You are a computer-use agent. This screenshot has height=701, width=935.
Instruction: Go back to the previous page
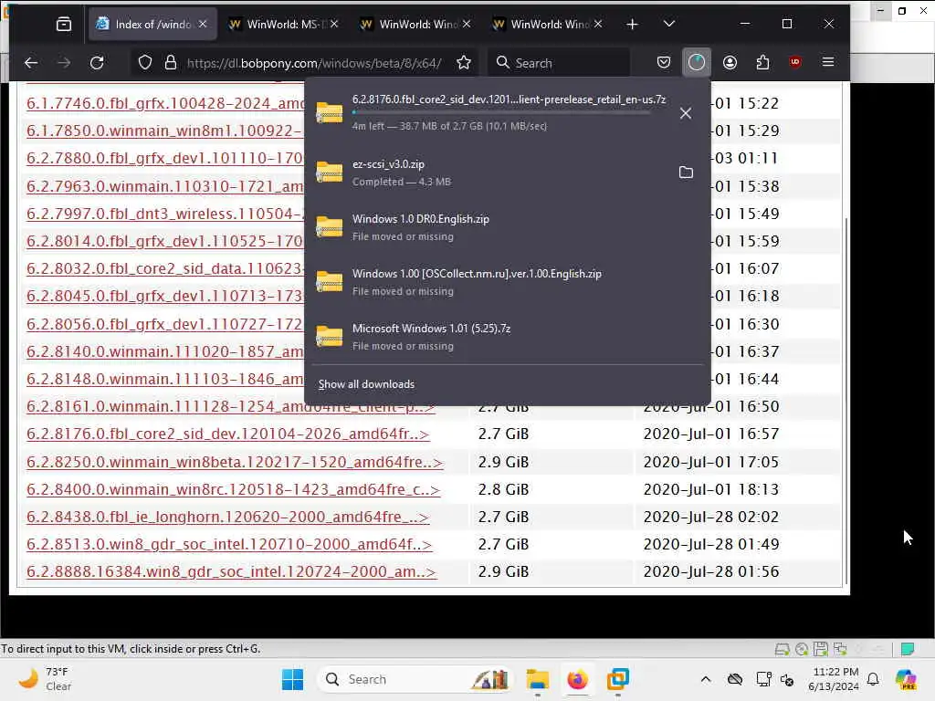click(31, 63)
